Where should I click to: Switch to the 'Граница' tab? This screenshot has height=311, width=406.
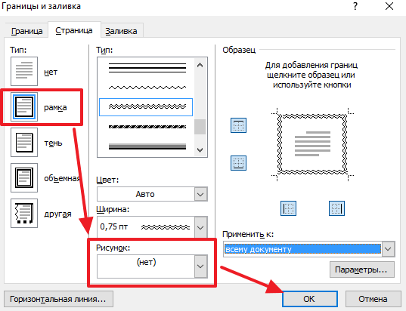26,31
